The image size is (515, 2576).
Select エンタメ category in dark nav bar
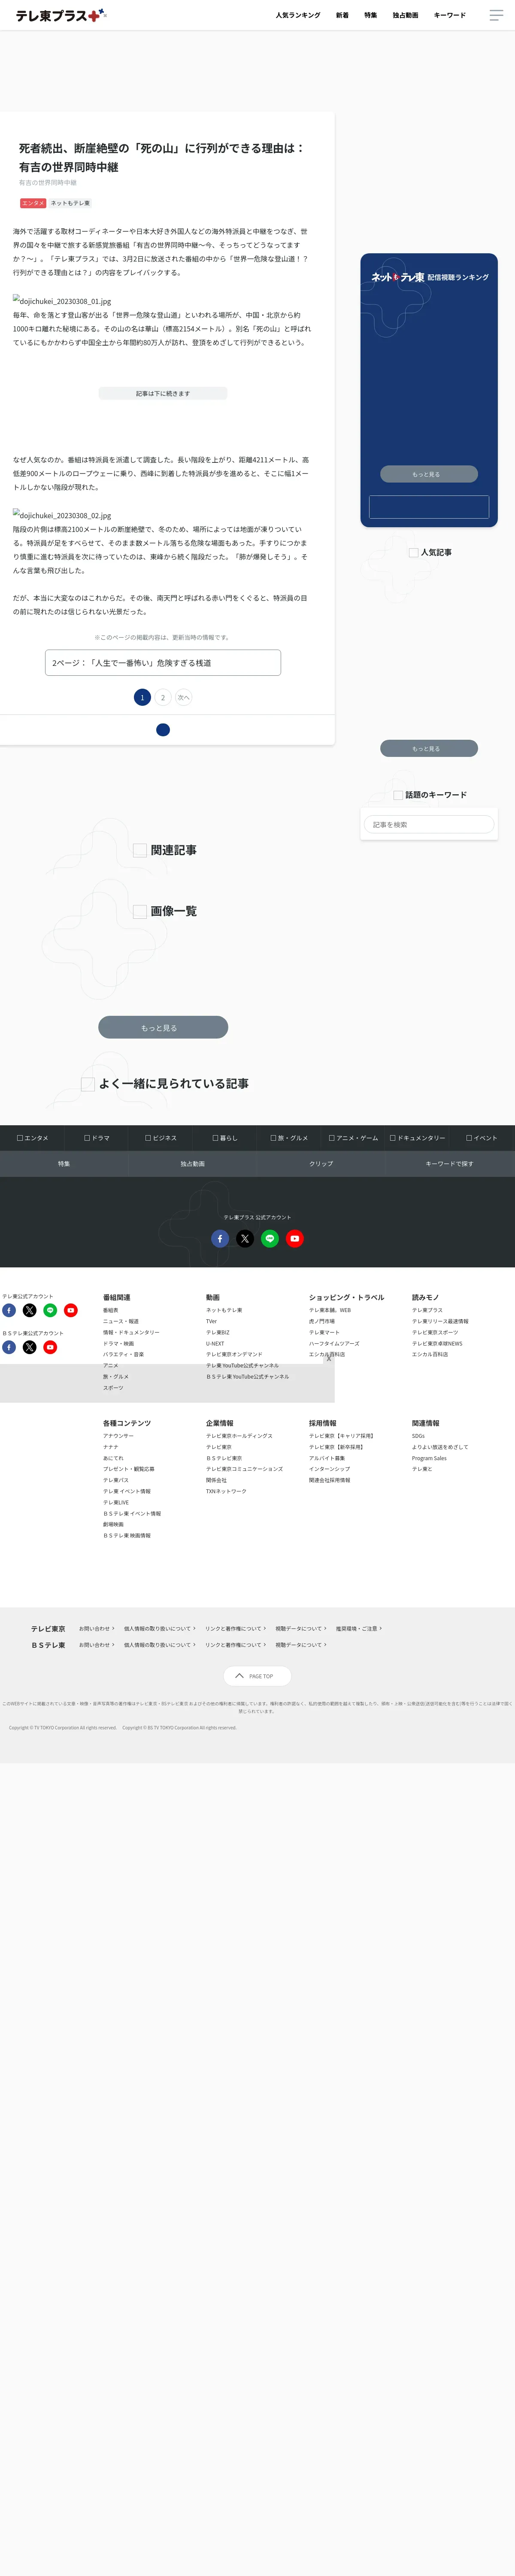pyautogui.click(x=32, y=1138)
